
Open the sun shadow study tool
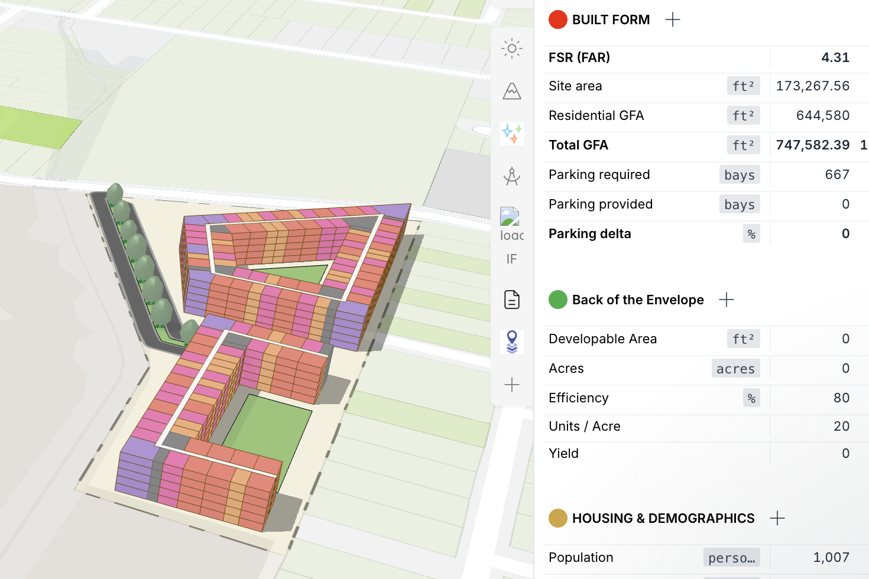tap(512, 48)
